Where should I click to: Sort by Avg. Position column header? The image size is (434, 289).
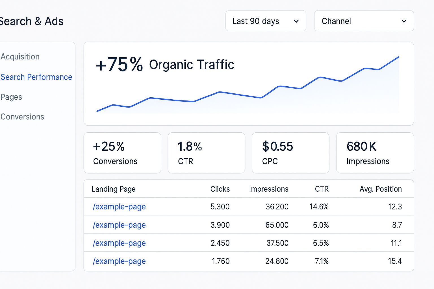pos(380,189)
